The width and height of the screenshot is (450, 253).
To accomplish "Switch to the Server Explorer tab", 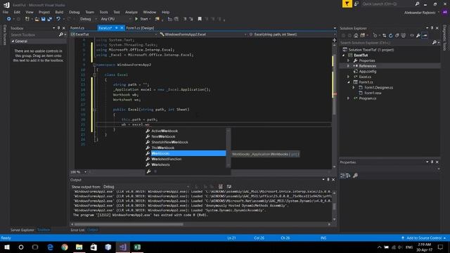I will pyautogui.click(x=22, y=230).
